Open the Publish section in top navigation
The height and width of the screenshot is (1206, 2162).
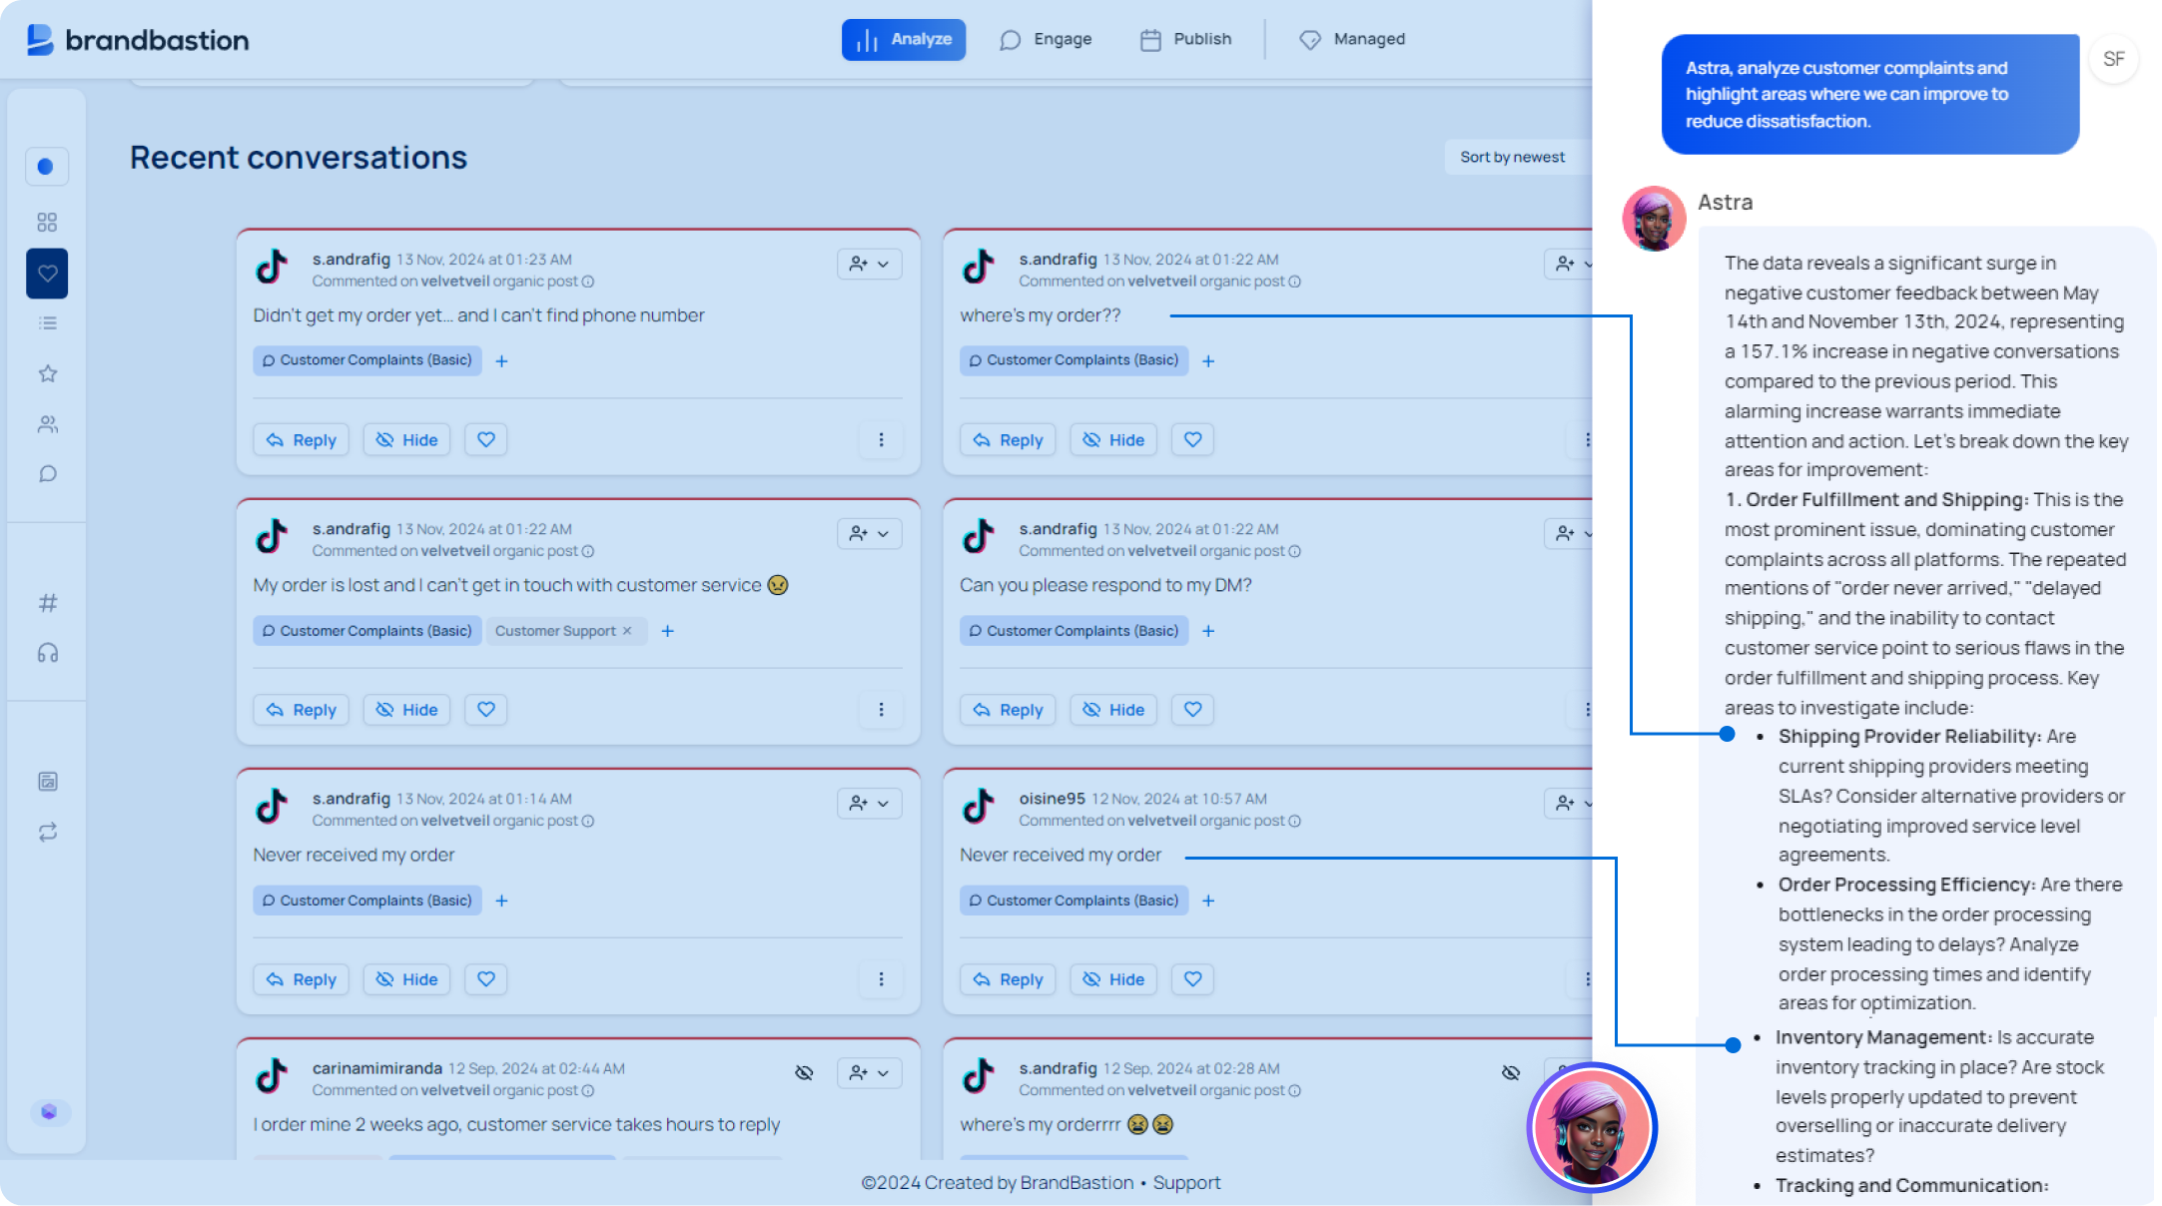tap(1185, 39)
